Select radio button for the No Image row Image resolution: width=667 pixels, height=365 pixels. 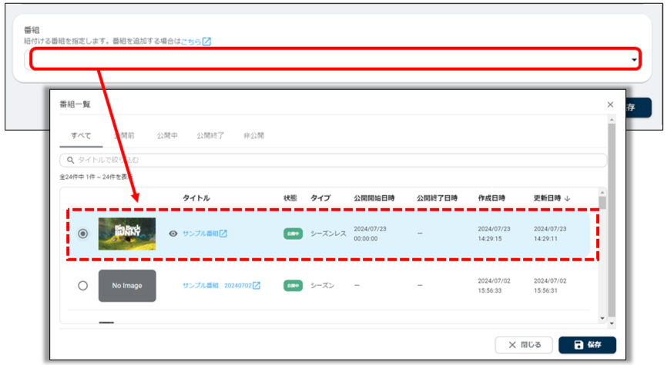(83, 286)
